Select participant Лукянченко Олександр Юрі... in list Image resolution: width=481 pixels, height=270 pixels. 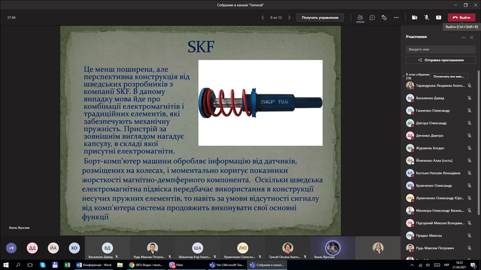point(439,198)
